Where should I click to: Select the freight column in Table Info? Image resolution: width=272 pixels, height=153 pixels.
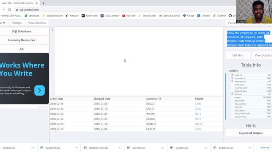[238, 97]
